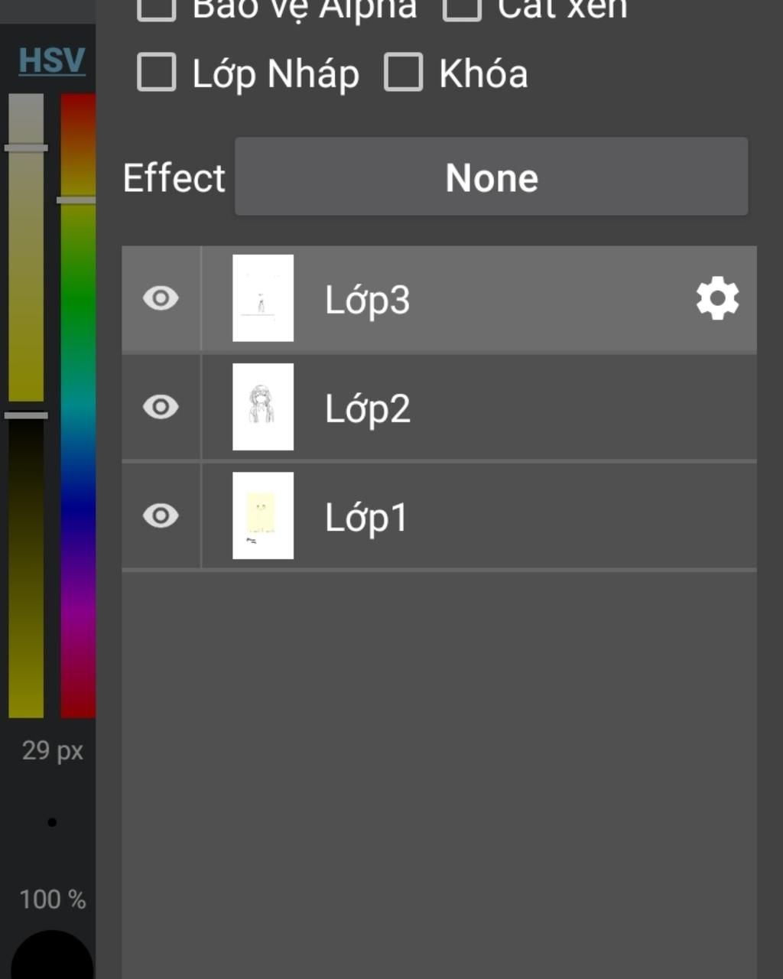The width and height of the screenshot is (783, 979).
Task: Select the Lớp1 layer row
Action: click(x=439, y=516)
